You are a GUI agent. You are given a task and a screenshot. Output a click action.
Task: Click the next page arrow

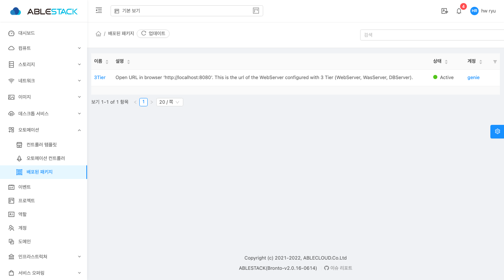click(x=152, y=102)
